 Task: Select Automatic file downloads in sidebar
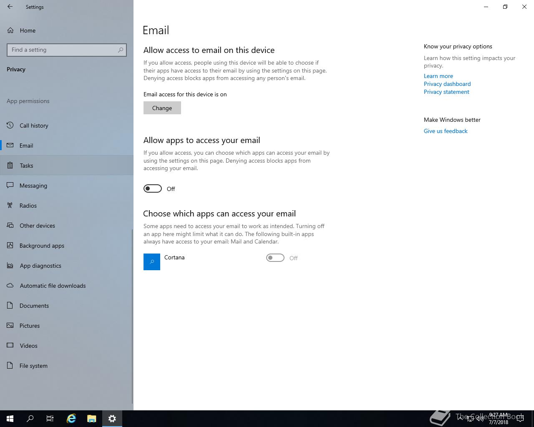[x=67, y=286]
